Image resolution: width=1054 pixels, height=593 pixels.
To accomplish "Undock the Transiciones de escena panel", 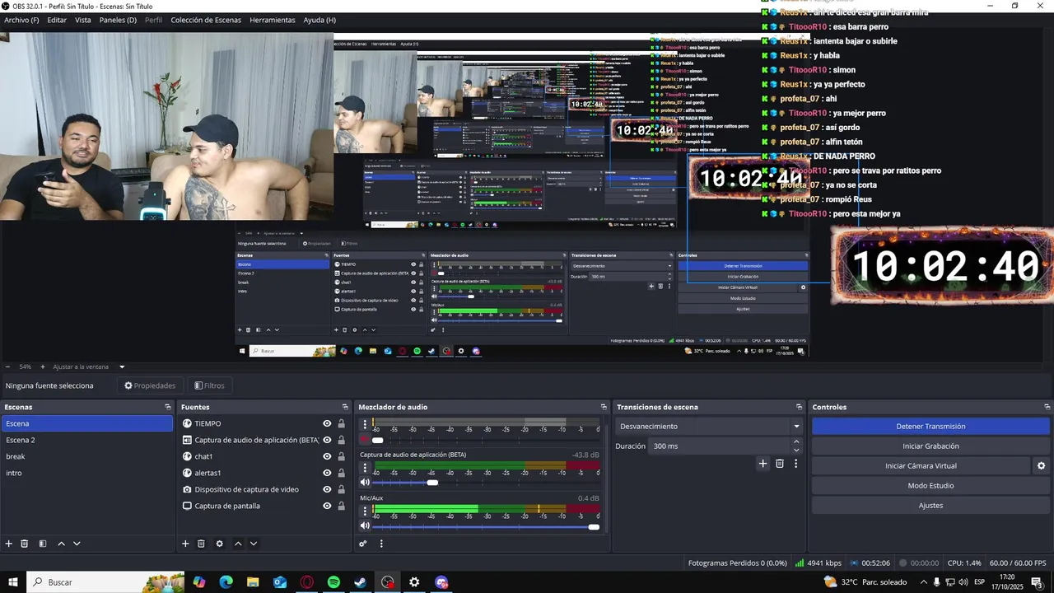I will [x=799, y=407].
